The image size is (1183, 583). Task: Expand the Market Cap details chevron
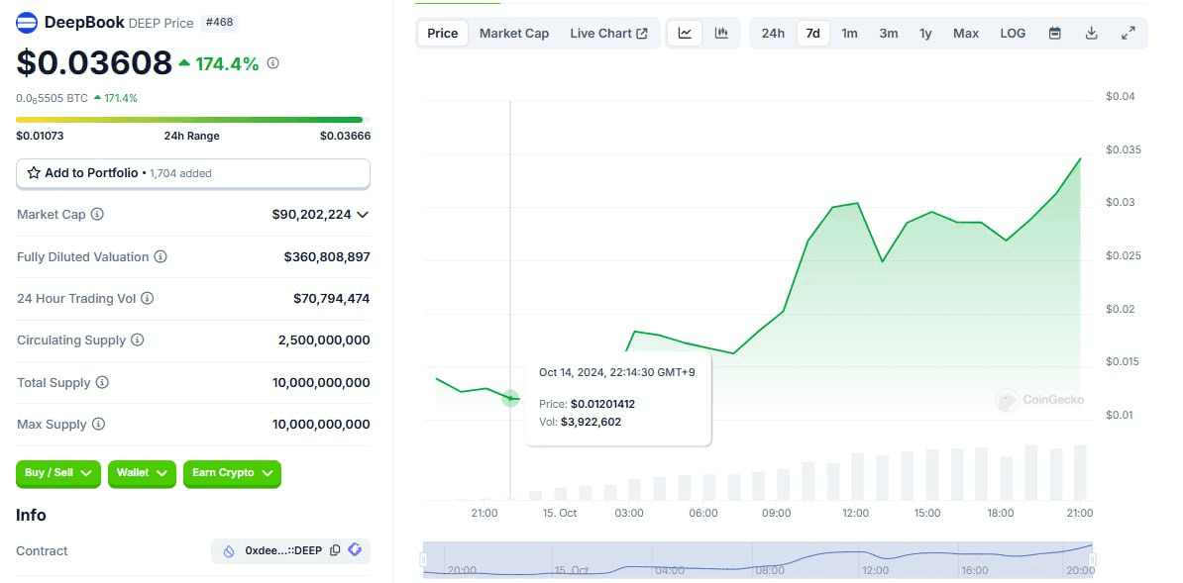[x=363, y=214]
